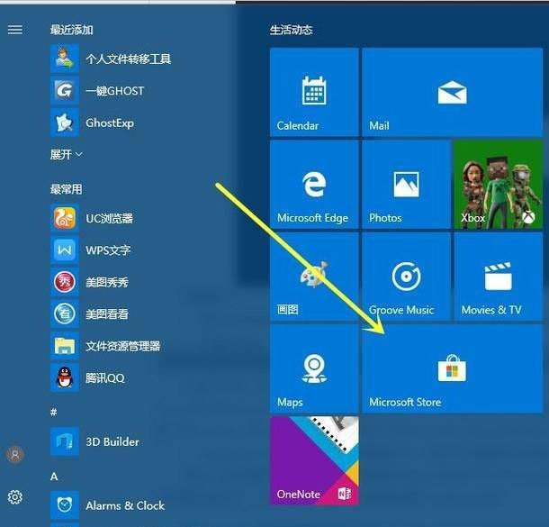Open the hamburger menu icon
Viewport: 549px width, 527px height.
tap(15, 30)
